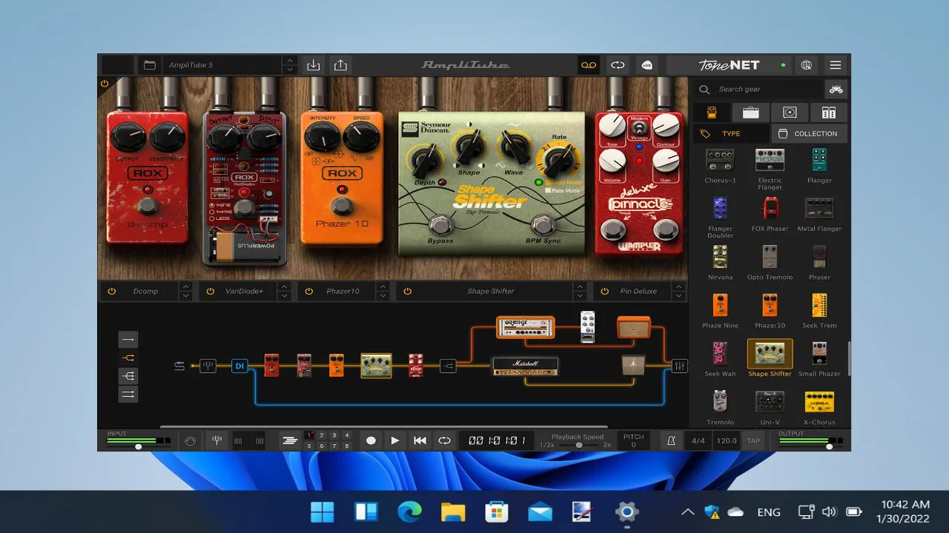
Task: Open the hamburger main menu
Action: coord(836,65)
